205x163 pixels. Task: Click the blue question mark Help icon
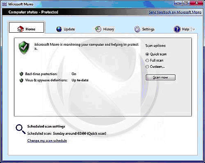177,29
